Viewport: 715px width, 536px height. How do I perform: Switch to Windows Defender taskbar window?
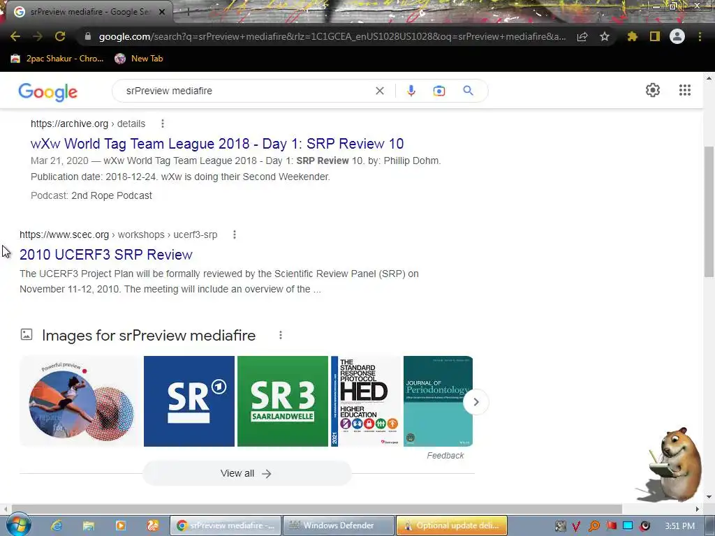click(339, 526)
